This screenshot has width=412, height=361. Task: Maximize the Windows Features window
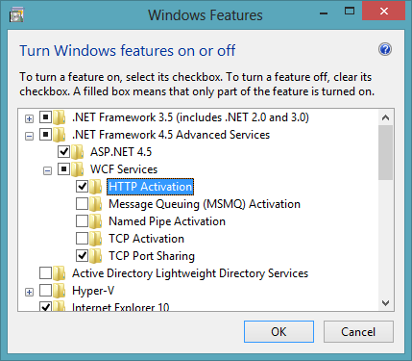(x=350, y=12)
